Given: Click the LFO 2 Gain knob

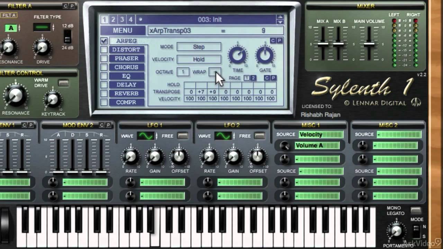Looking at the screenshot, I should 234,157.
